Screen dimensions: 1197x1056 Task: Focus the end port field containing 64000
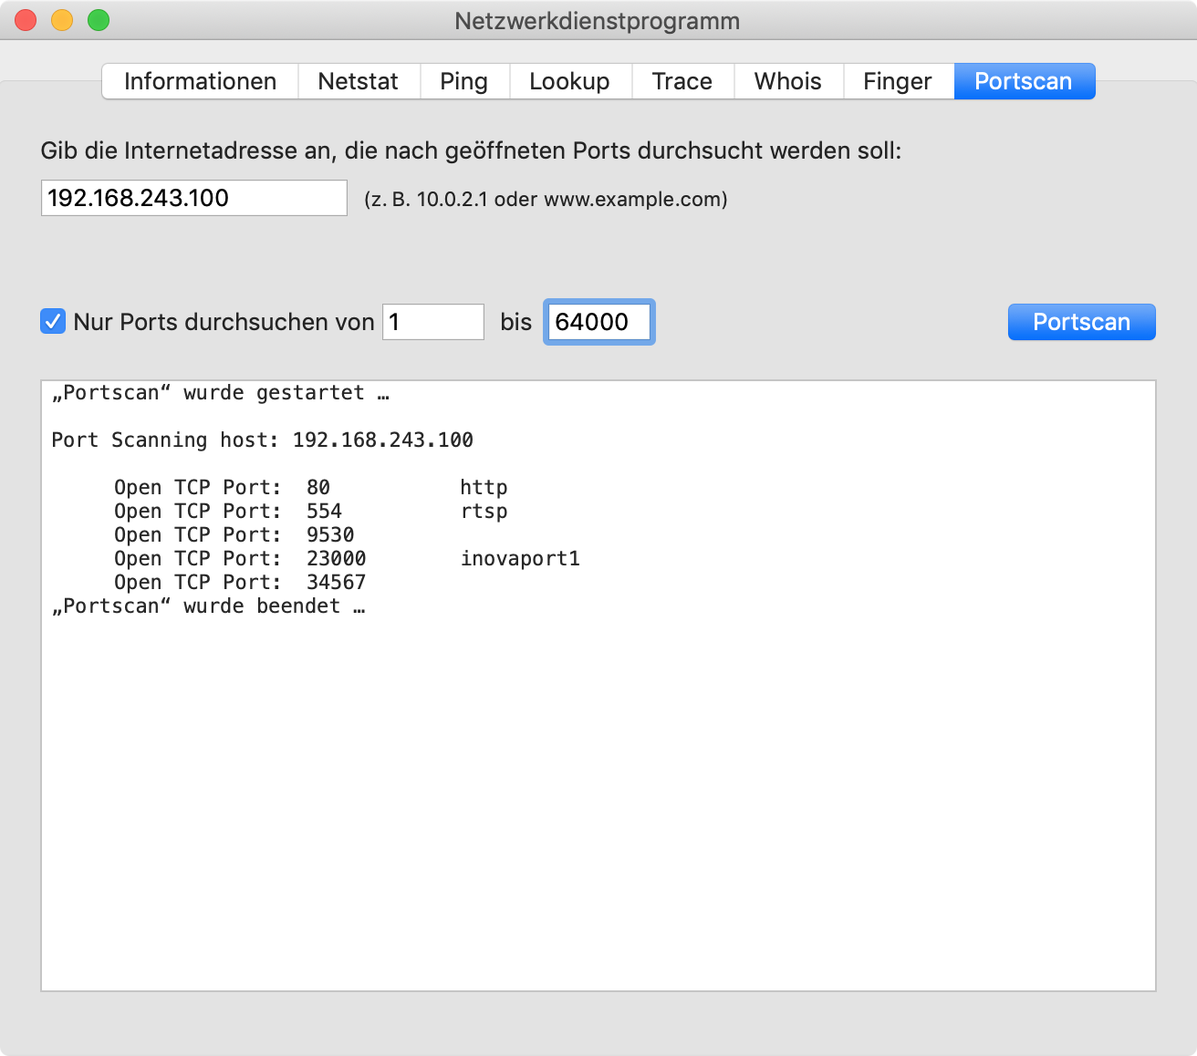[599, 322]
